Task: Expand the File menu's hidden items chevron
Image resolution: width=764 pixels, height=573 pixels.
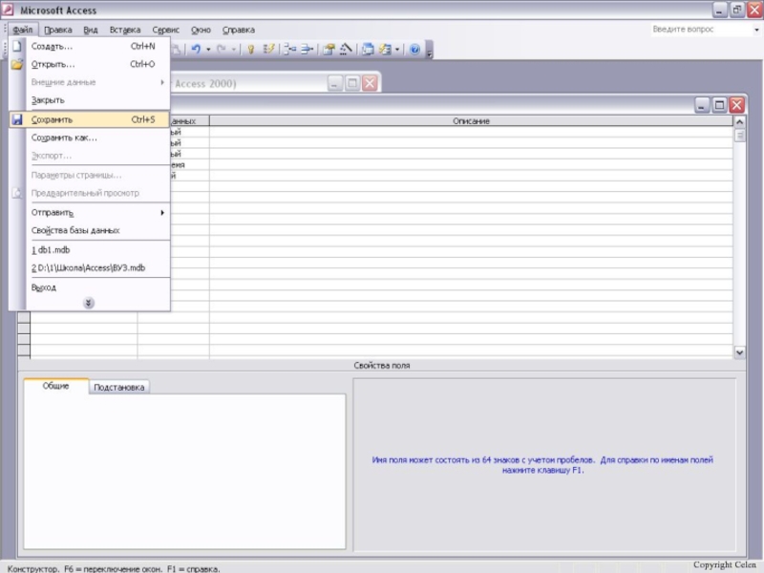Action: (x=89, y=303)
